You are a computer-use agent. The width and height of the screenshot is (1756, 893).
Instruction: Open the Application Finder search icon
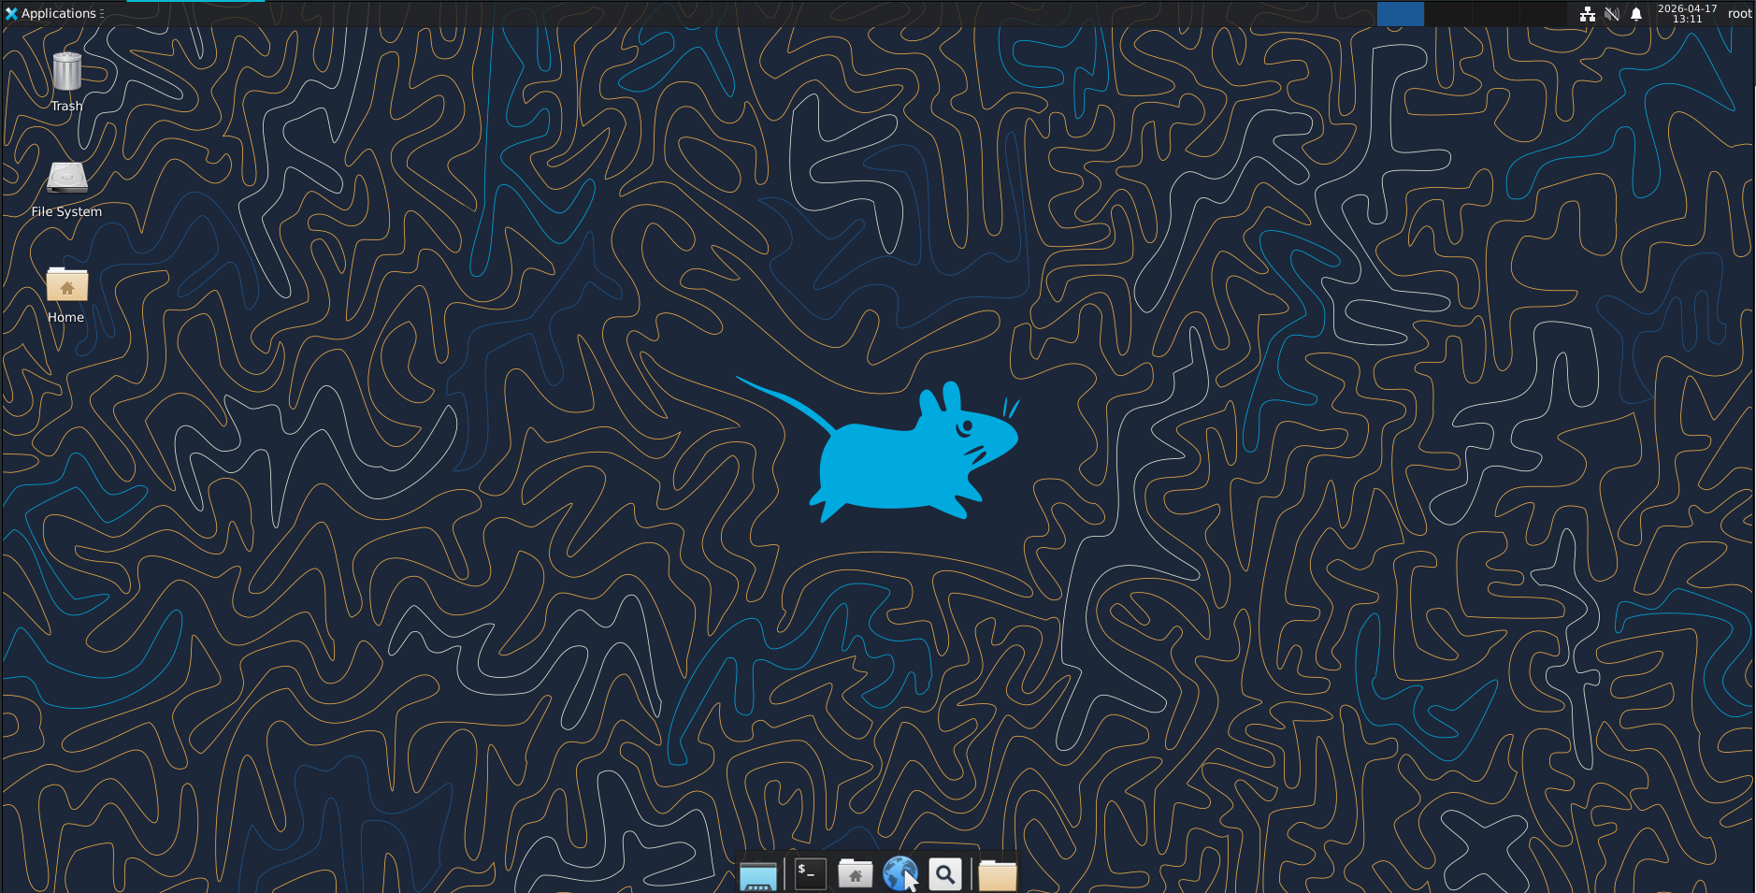click(x=944, y=873)
